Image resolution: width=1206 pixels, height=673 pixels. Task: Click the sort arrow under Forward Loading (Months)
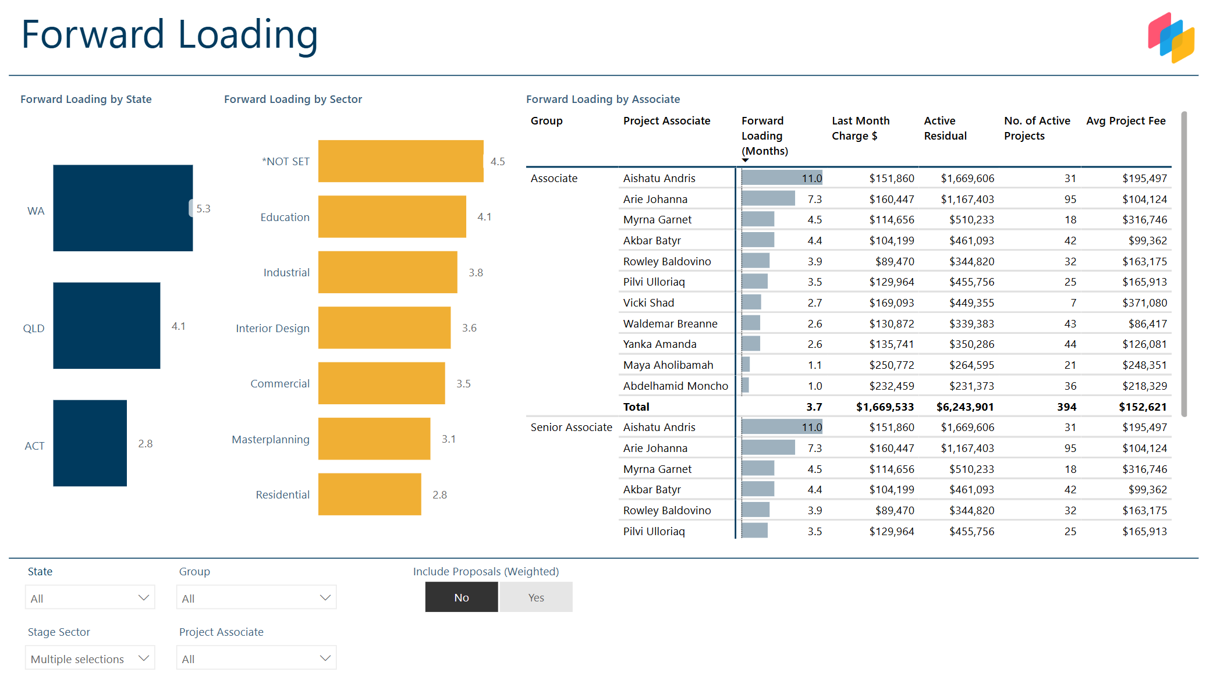[x=745, y=161]
